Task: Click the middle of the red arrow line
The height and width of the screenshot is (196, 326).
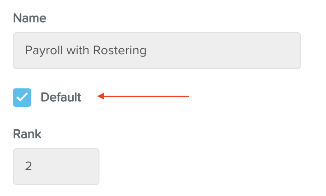Action: click(146, 96)
